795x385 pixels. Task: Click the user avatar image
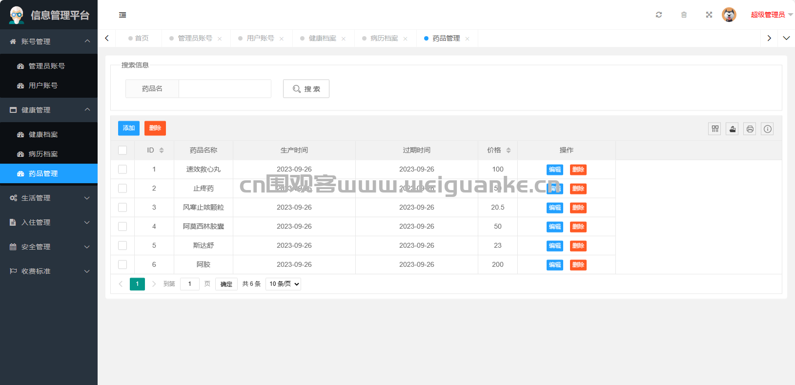[729, 15]
